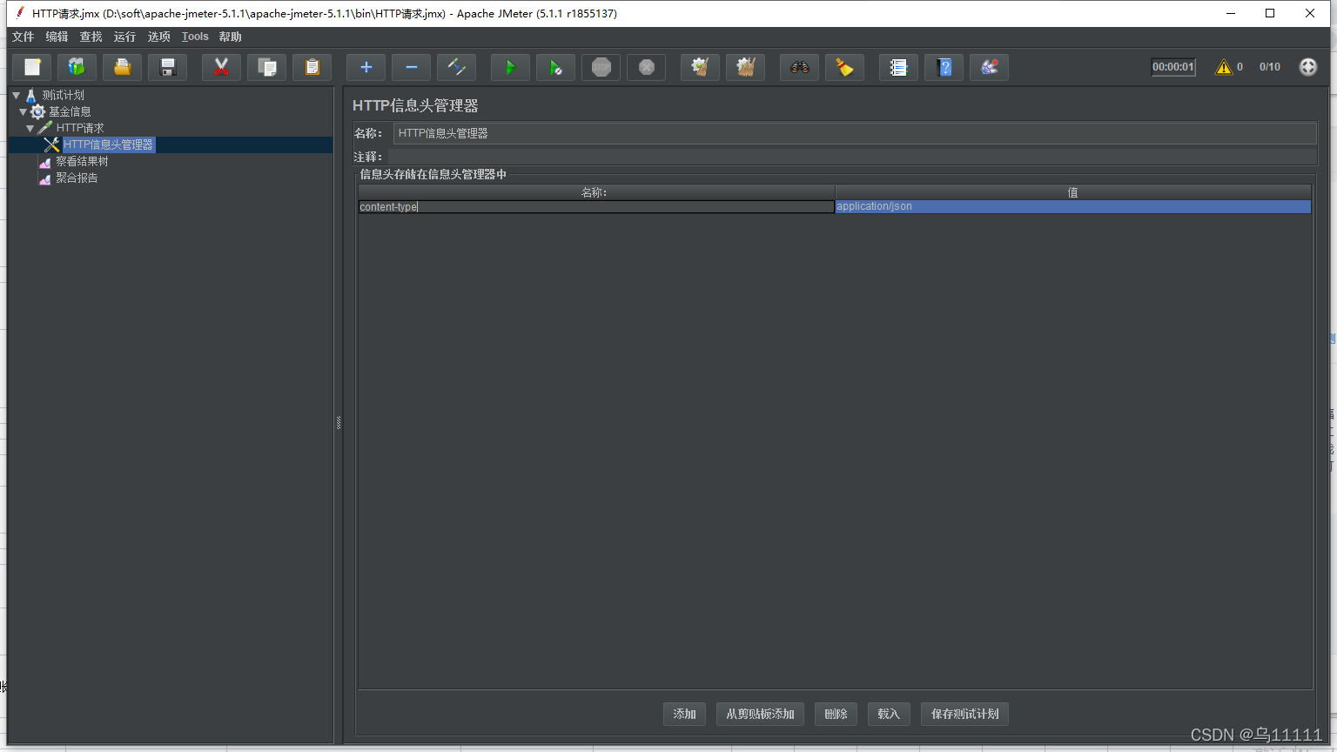Collapse the HTTP请求 sampler arrow

click(x=30, y=128)
